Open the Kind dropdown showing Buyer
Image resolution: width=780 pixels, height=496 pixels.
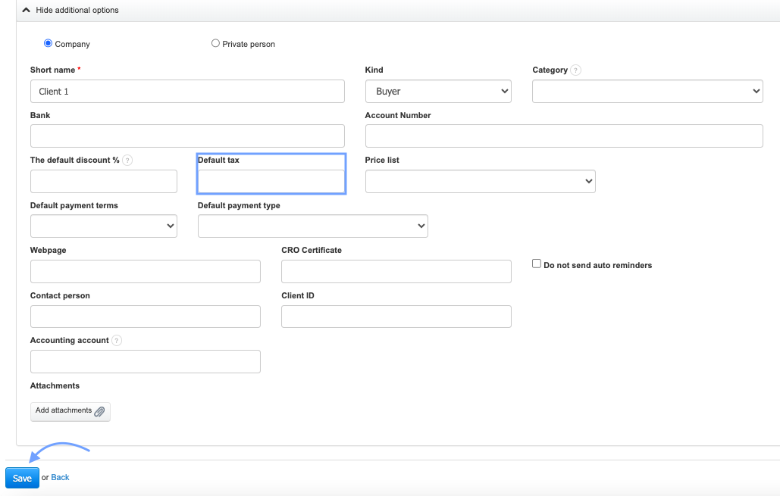tap(438, 92)
